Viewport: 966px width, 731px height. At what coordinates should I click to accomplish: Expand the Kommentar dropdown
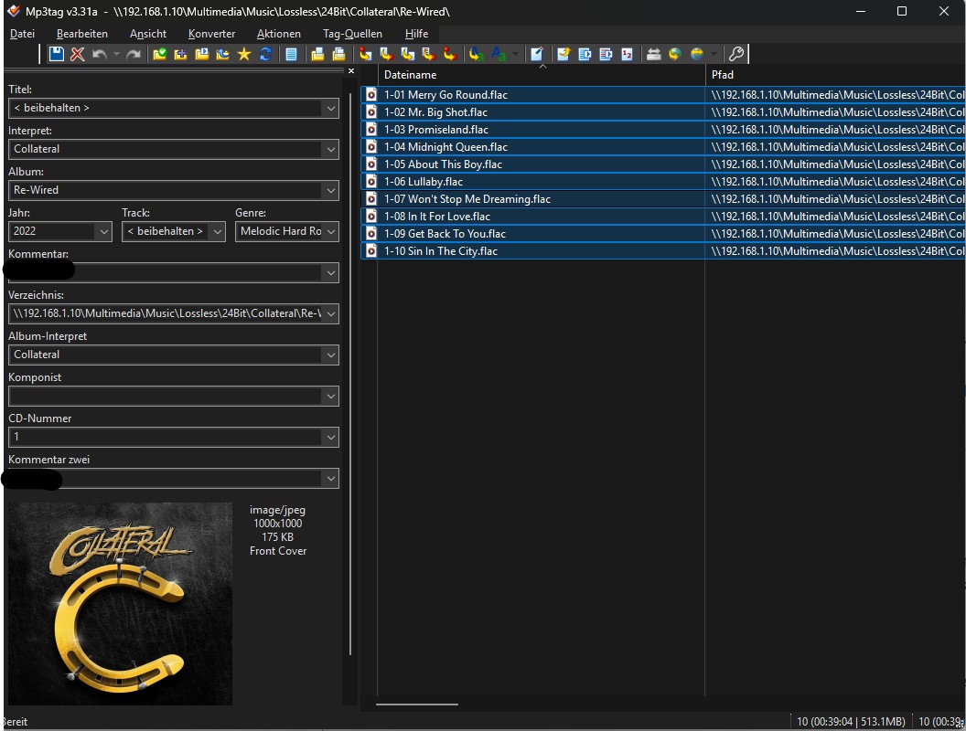click(x=331, y=273)
